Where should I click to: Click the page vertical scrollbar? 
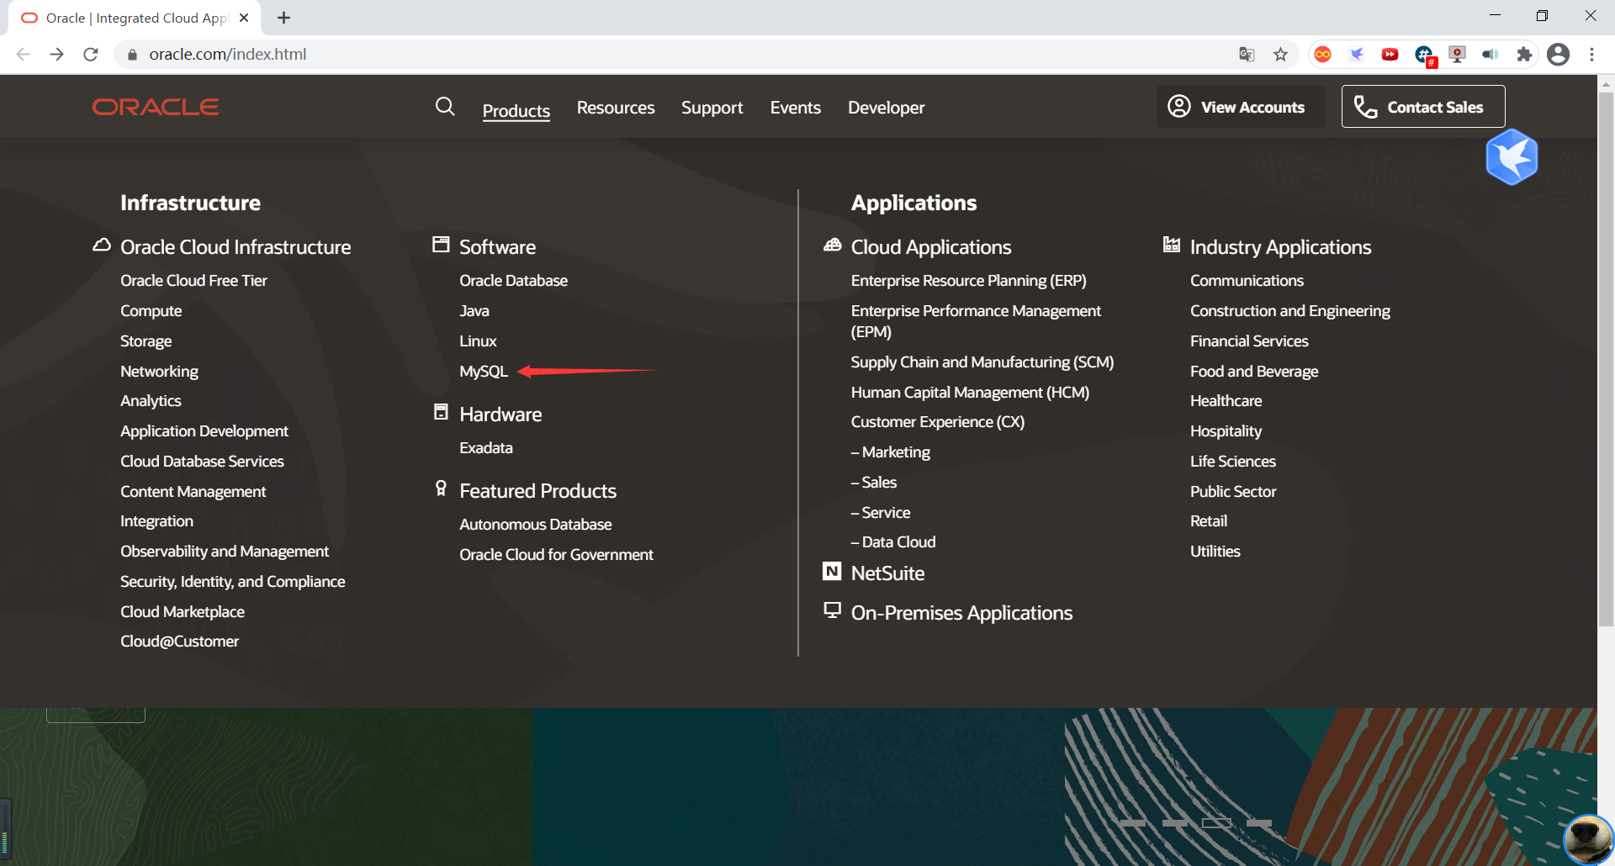[1606, 359]
